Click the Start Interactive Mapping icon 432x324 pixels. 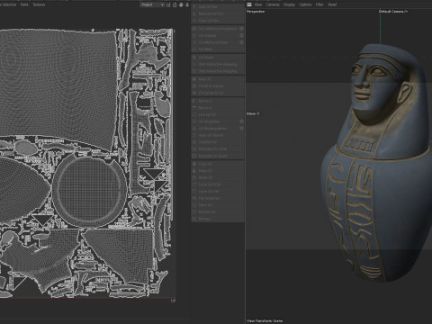(x=194, y=64)
